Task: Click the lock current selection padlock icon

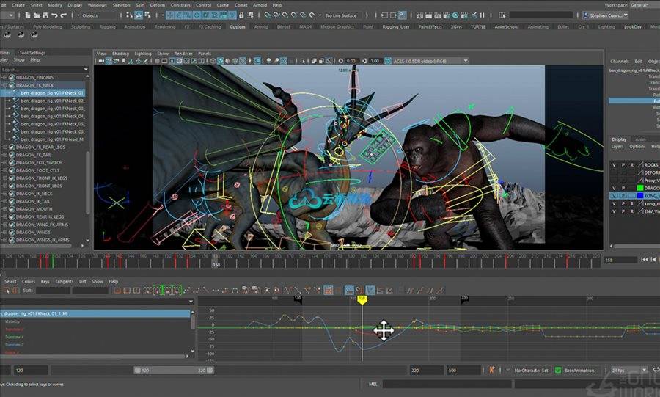Action: (x=241, y=15)
